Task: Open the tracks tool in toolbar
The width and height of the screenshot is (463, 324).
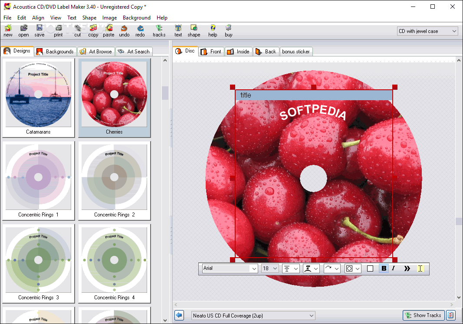Action: coord(159,31)
